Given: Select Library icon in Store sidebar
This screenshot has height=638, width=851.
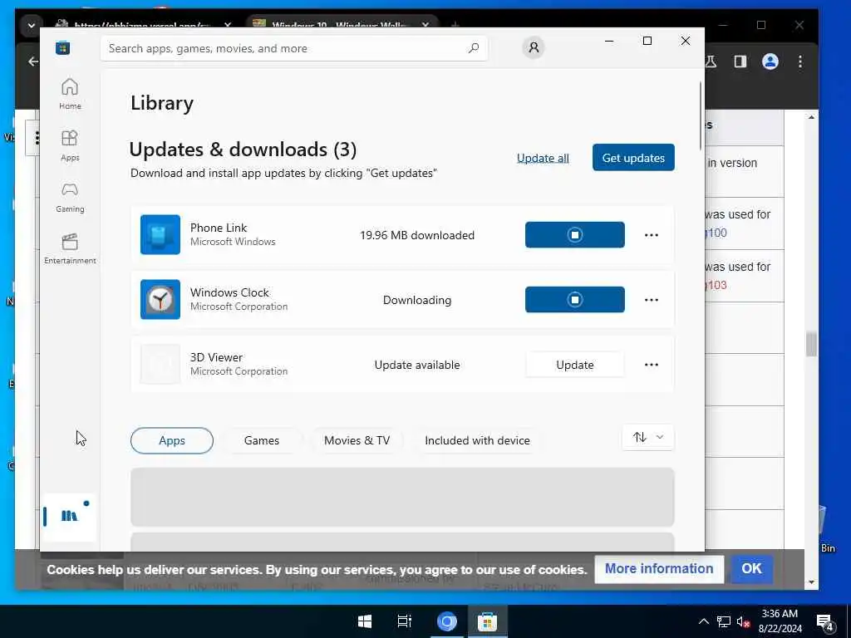Looking at the screenshot, I should [70, 516].
